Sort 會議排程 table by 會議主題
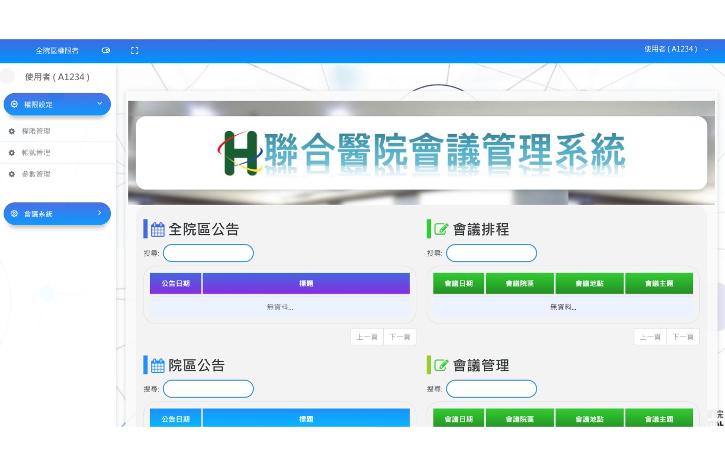Image resolution: width=725 pixels, height=466 pixels. click(659, 283)
